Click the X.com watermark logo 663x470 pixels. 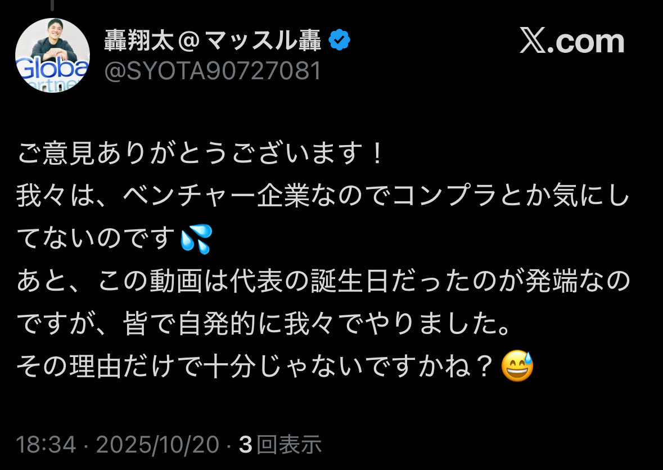coord(572,42)
